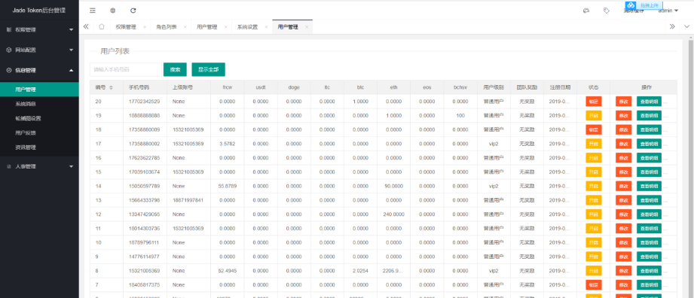
Task: Toggle 开启 status for user 8
Action: click(x=594, y=271)
